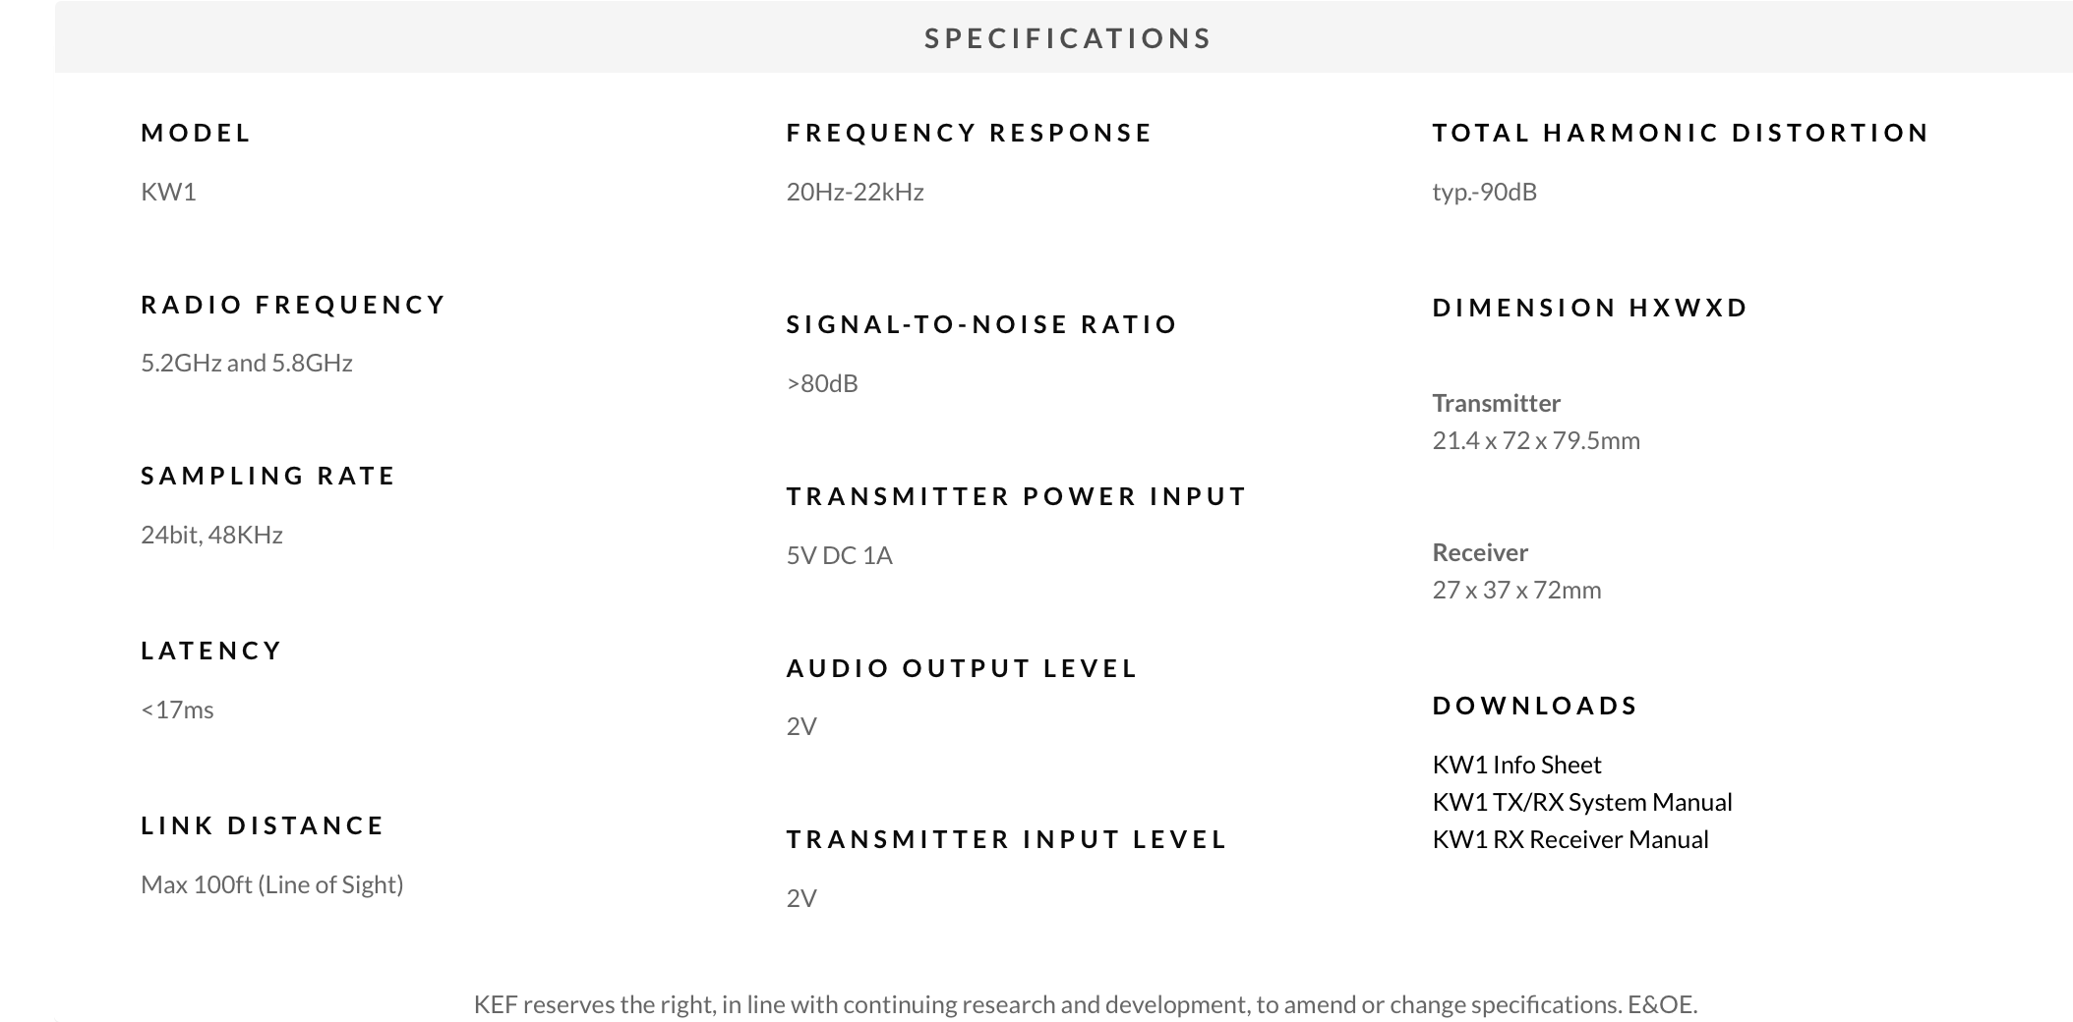Open the KW1 RX Receiver Manual link
The height and width of the screenshot is (1022, 2073).
coord(1570,839)
